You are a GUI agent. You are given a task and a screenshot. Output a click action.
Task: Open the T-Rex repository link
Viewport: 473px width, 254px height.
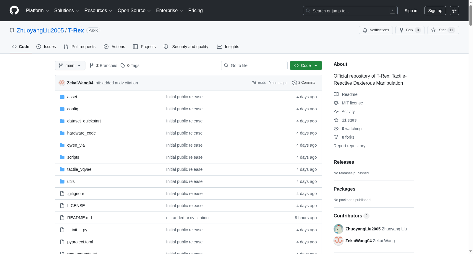pyautogui.click(x=76, y=30)
